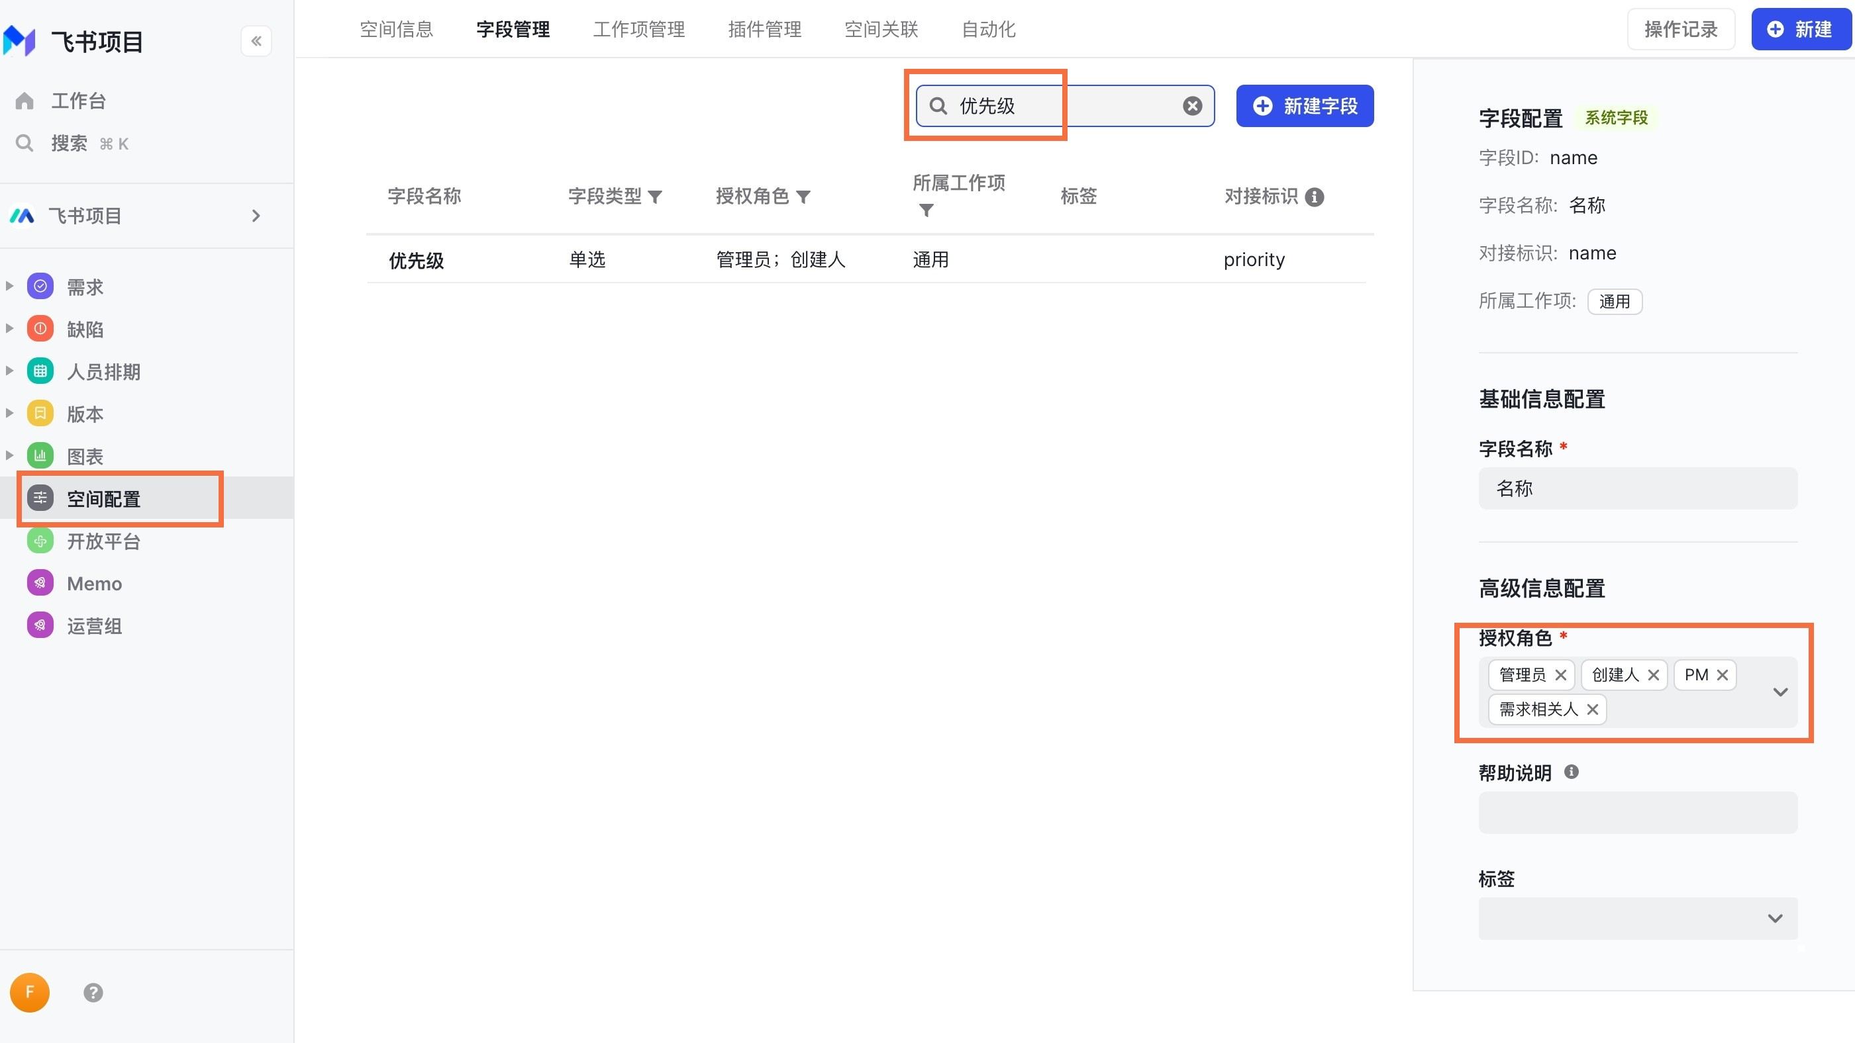Click the priority 对接标识 cell
The image size is (1855, 1043).
1254,259
